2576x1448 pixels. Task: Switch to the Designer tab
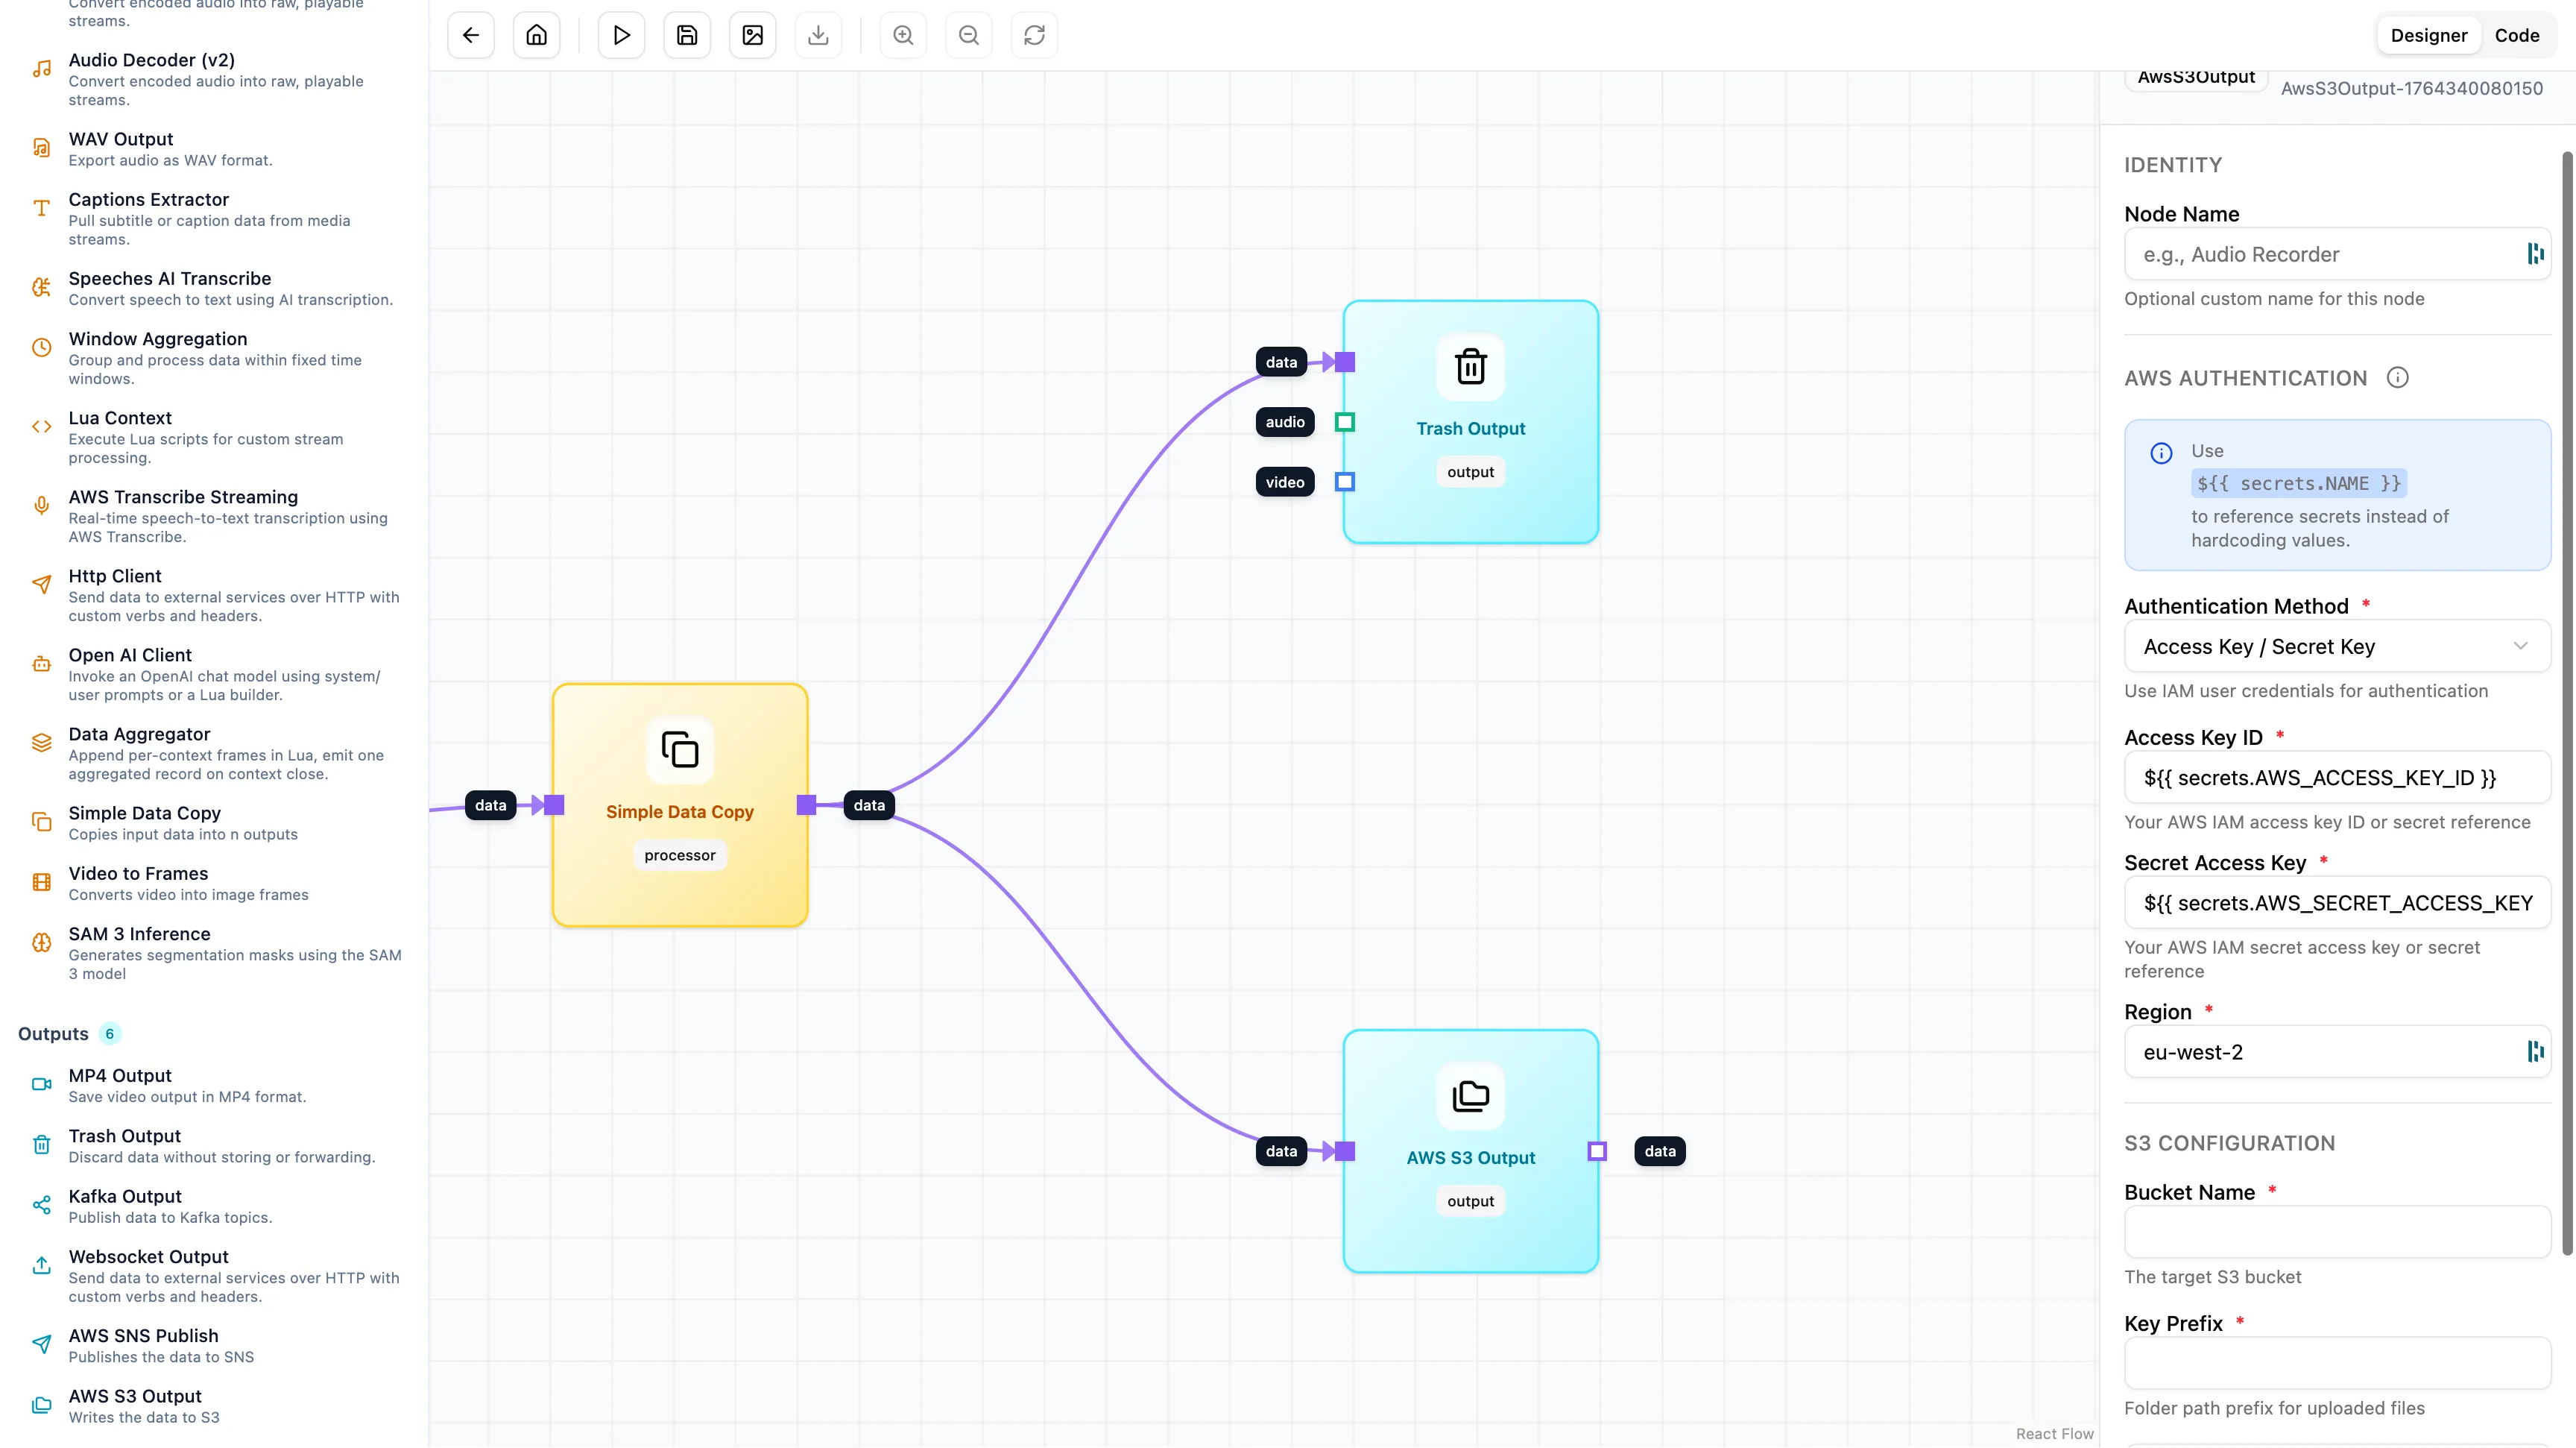click(2428, 35)
